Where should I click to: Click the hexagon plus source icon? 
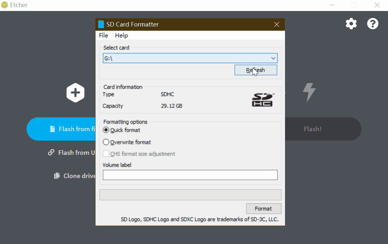coord(75,93)
